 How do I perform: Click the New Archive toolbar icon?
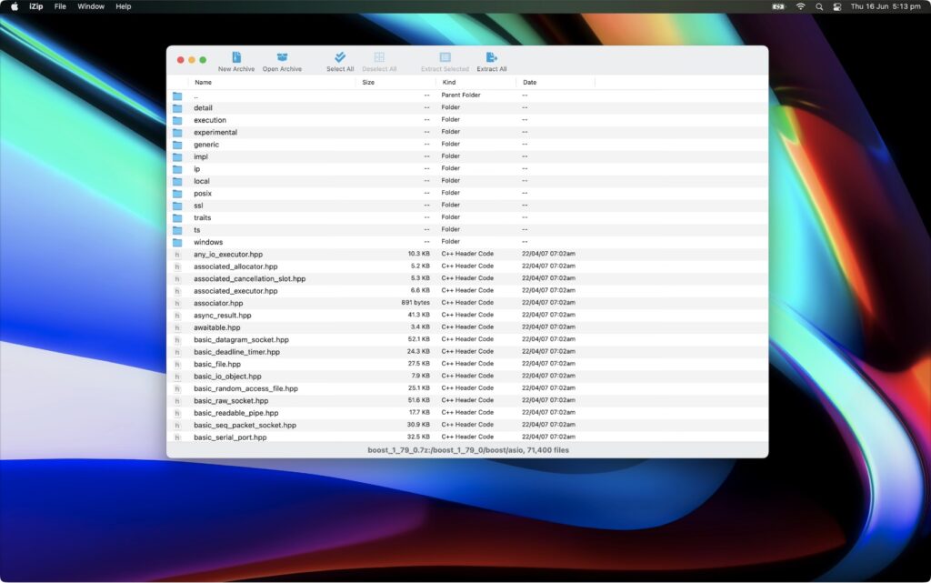click(x=235, y=56)
